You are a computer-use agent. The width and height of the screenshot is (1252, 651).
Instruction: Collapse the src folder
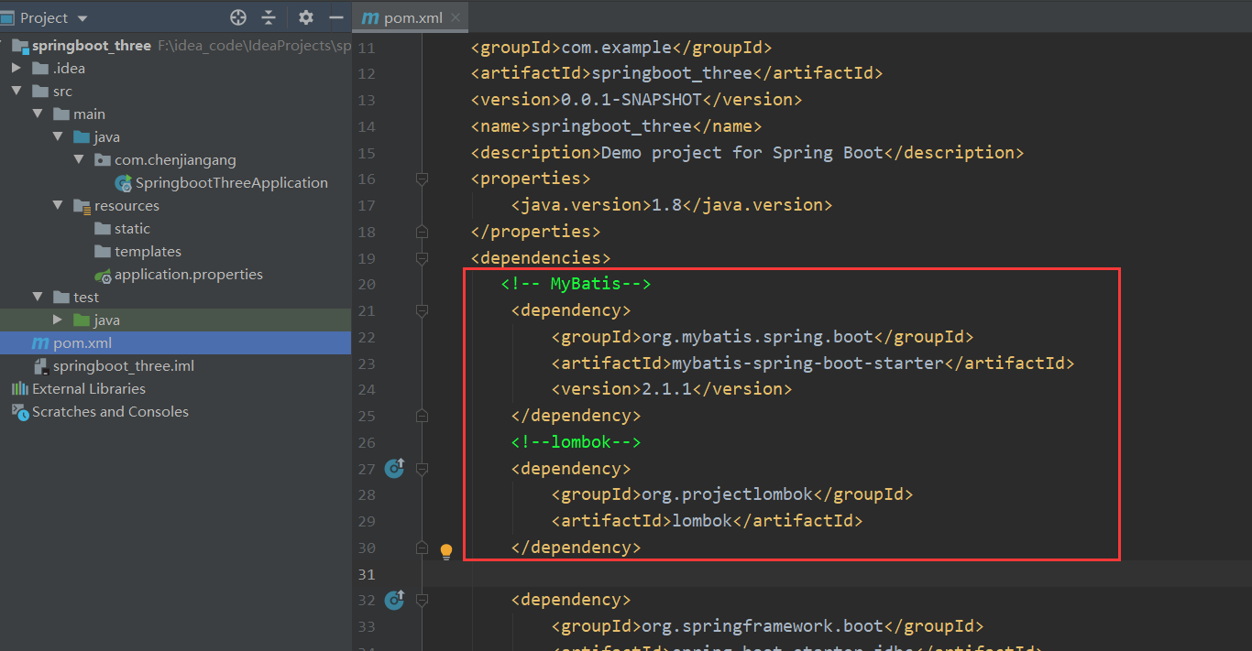click(x=16, y=92)
